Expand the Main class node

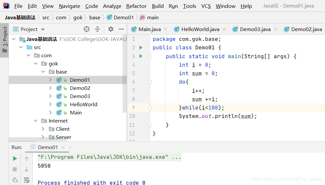50,112
